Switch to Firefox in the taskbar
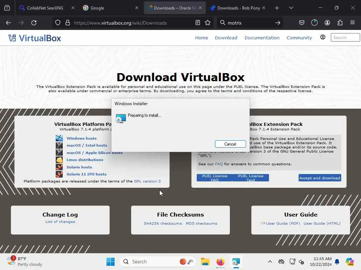Screen dimensions: 361x270 coord(220,262)
